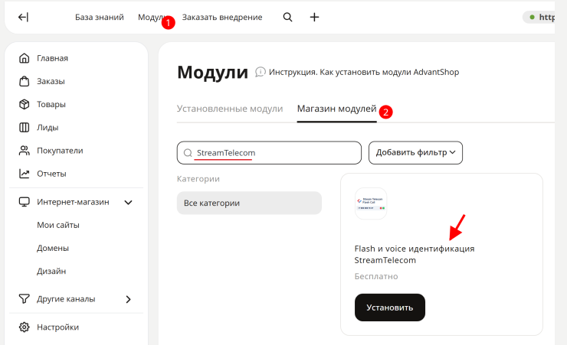Open Домены submenu item

53,248
